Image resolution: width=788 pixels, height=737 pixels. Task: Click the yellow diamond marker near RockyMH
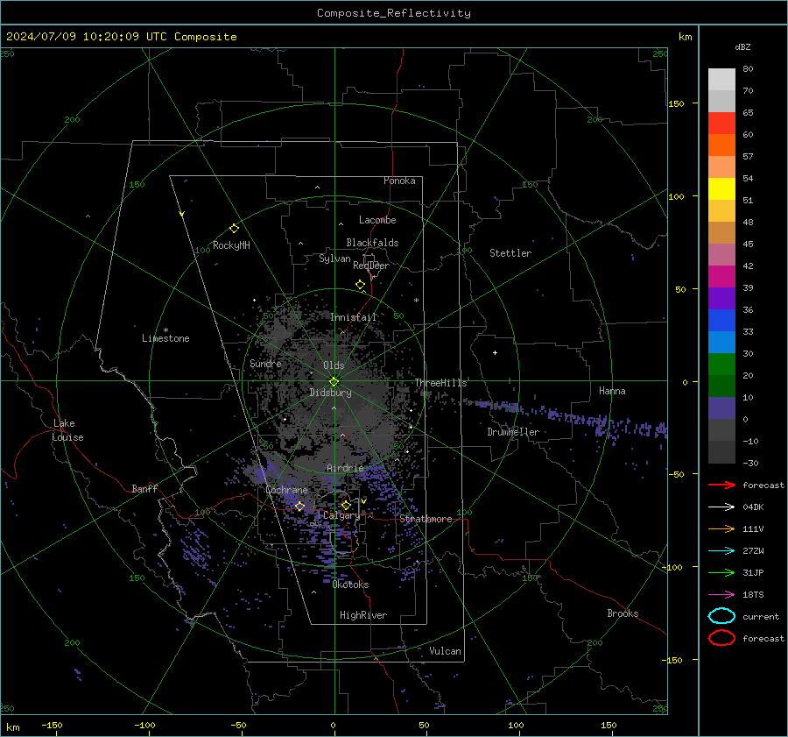(x=234, y=229)
